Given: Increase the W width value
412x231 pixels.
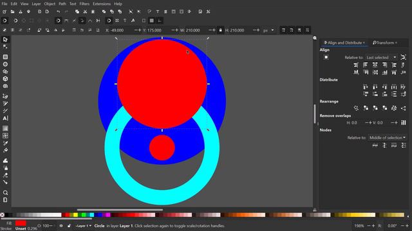Looking at the screenshot, I should click(214, 30).
